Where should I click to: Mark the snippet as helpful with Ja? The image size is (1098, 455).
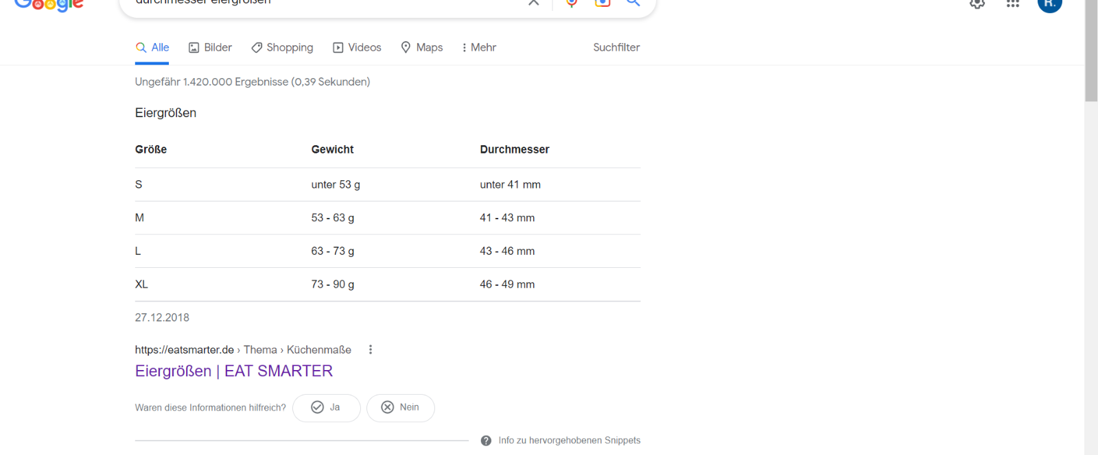coord(327,408)
